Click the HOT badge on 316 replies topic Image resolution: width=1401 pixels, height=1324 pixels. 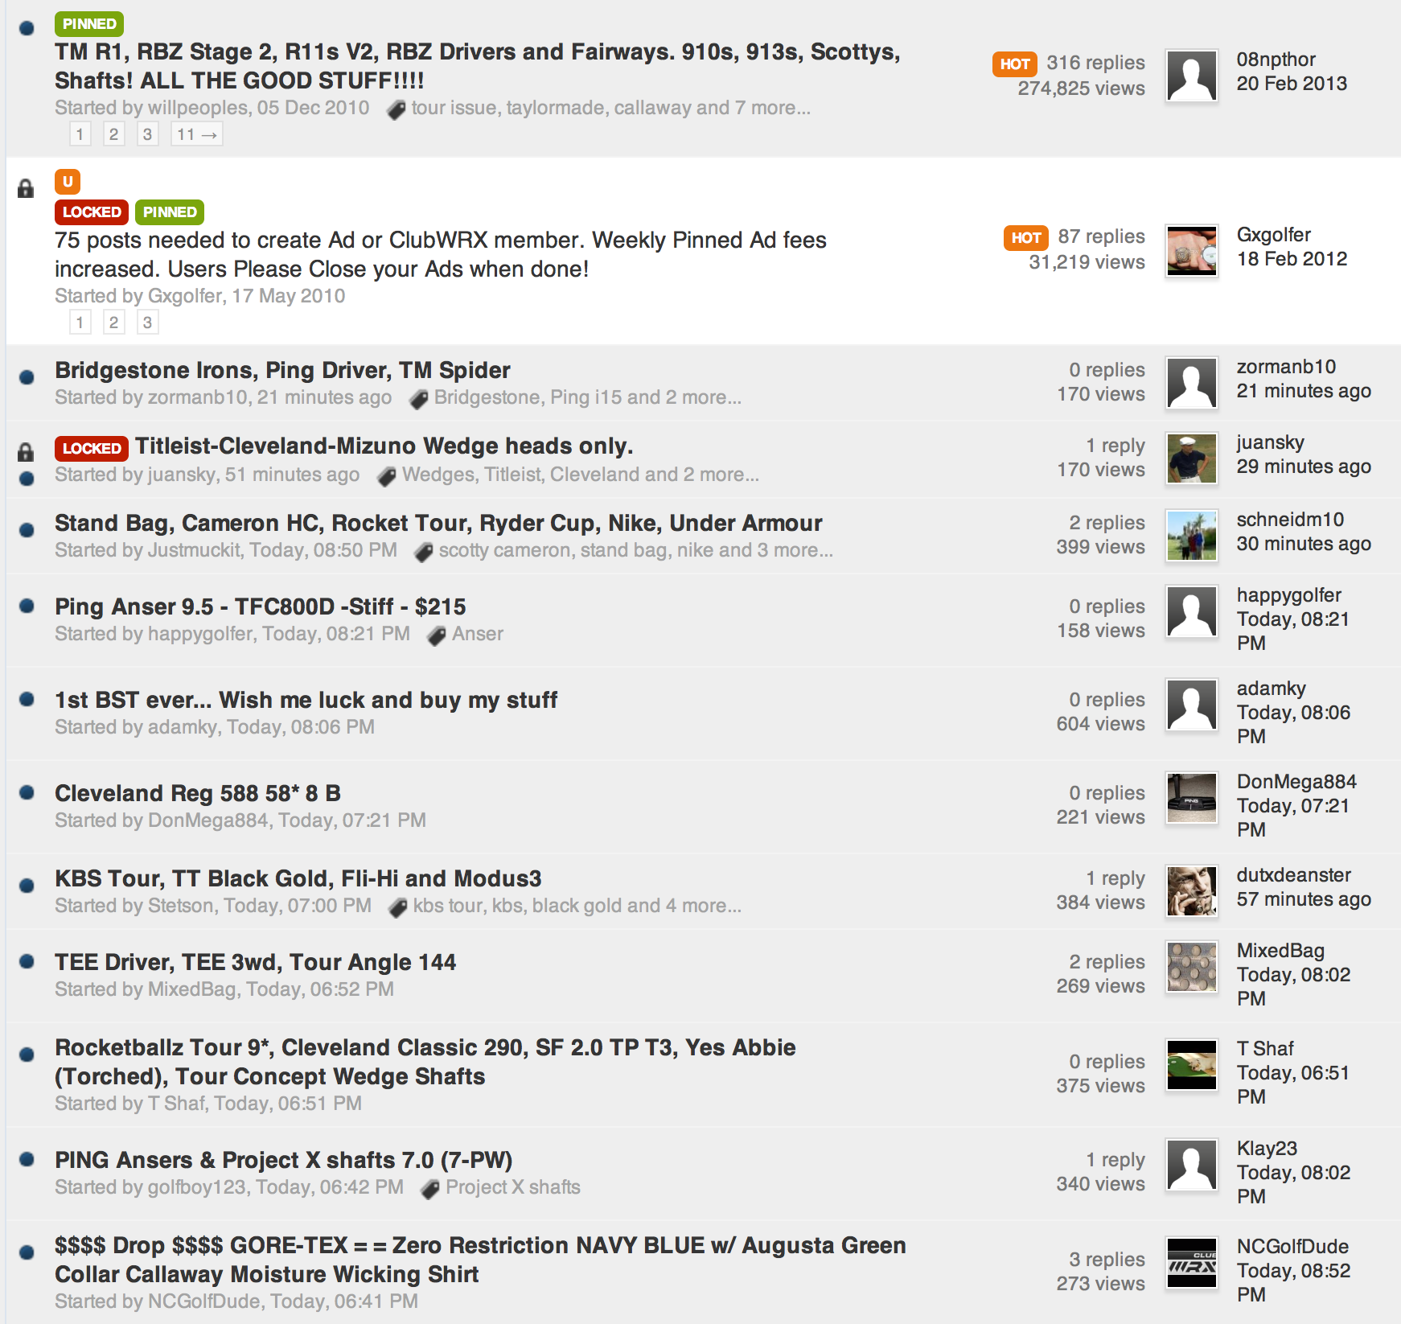(1015, 64)
